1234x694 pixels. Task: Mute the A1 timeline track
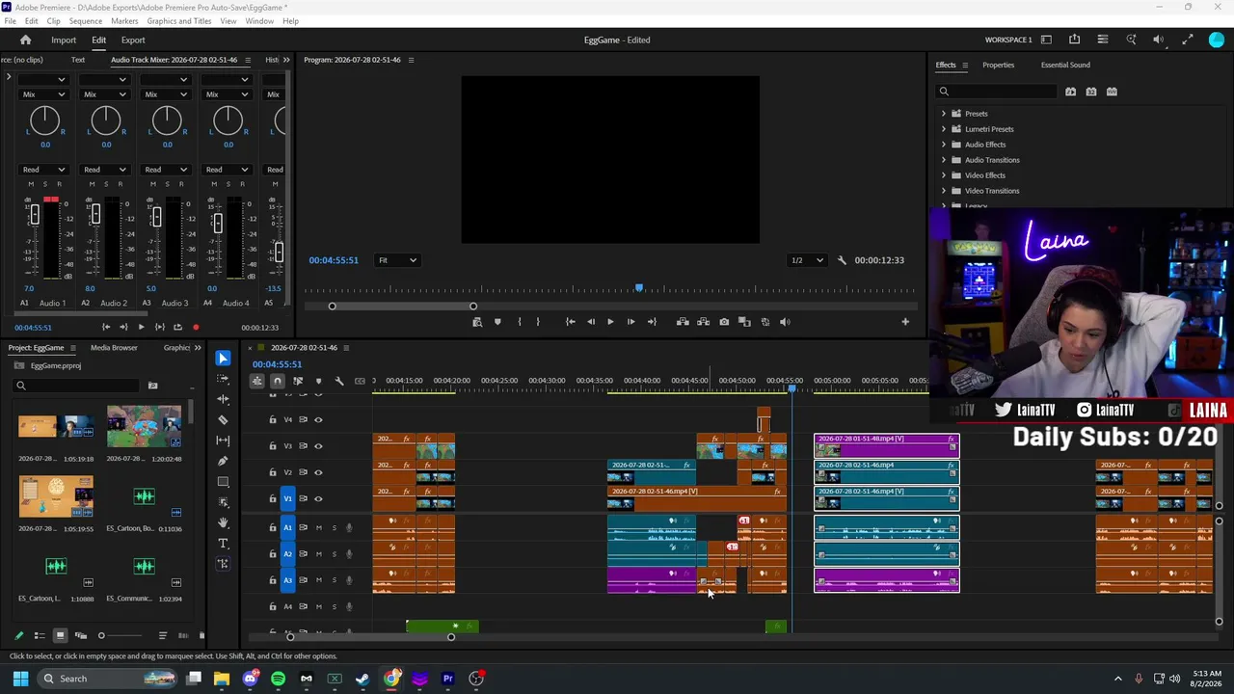pyautogui.click(x=319, y=527)
